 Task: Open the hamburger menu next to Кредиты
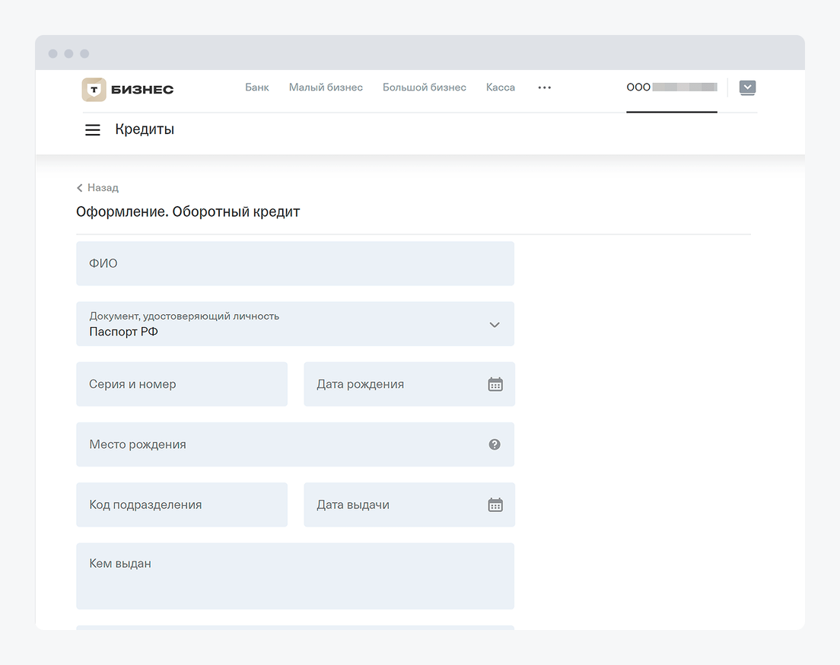point(93,130)
